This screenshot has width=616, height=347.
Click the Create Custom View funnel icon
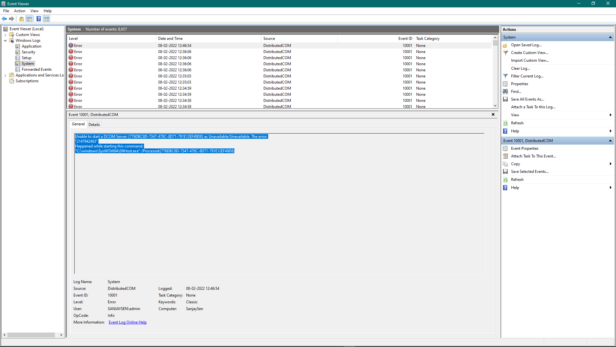(x=505, y=53)
